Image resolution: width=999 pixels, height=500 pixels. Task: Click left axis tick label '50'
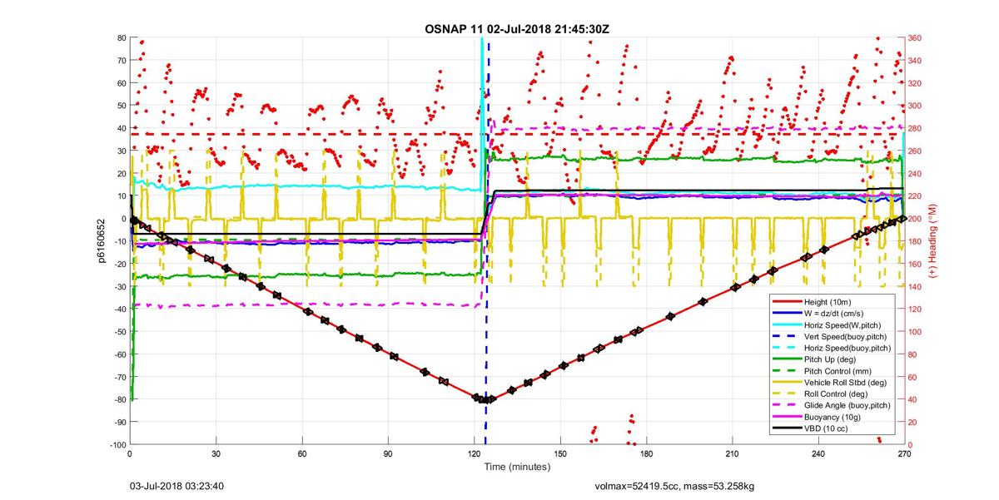pos(121,106)
